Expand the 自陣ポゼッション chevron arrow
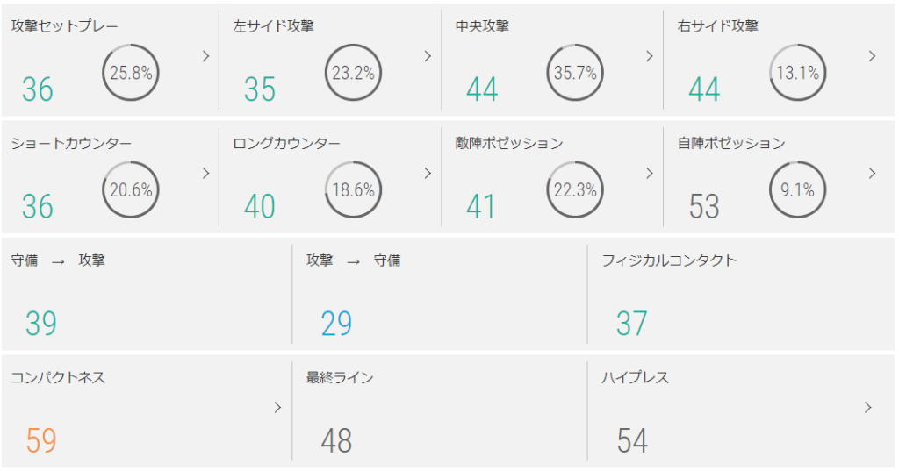Screen dimensions: 899x471 click(872, 173)
